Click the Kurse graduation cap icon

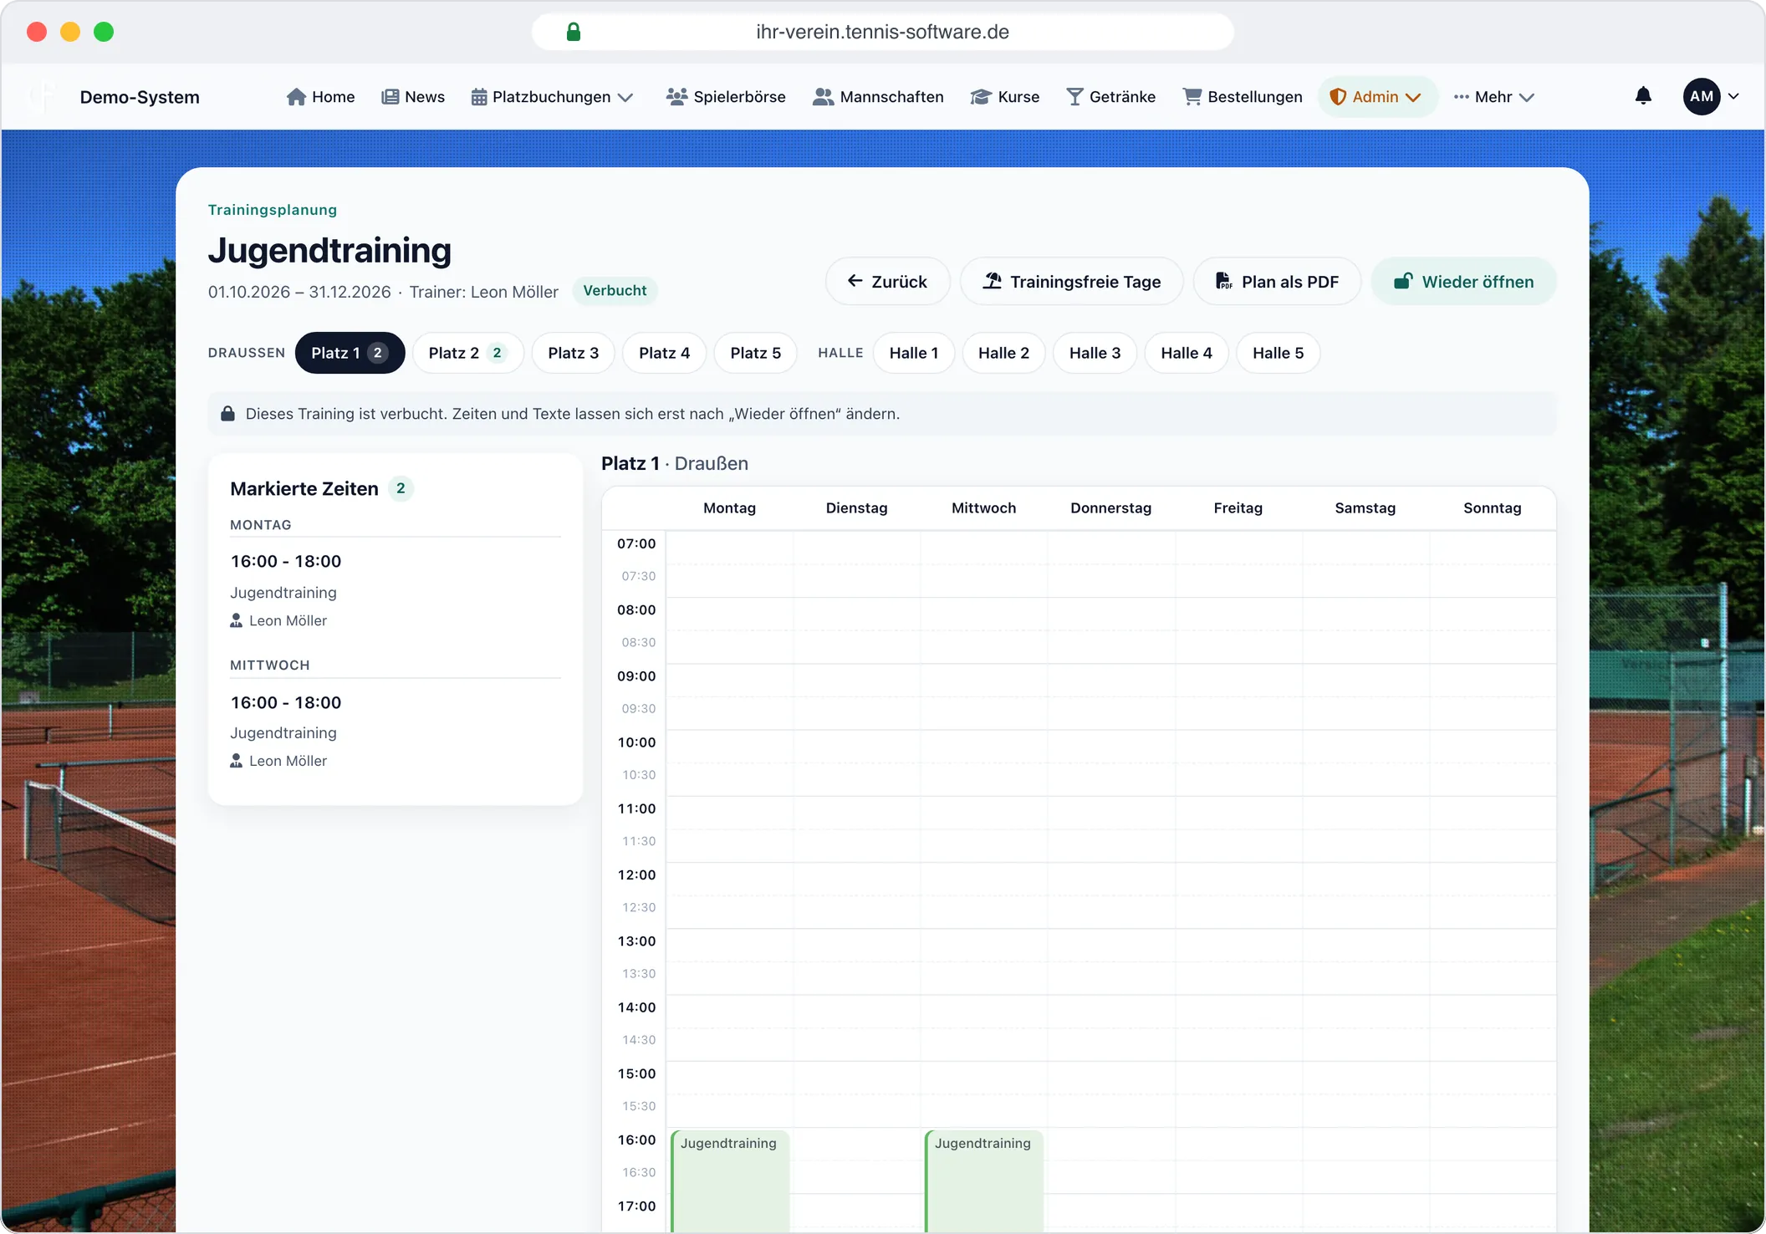(x=981, y=97)
